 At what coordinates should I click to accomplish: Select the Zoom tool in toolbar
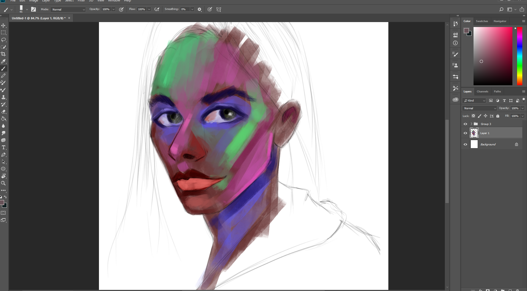pyautogui.click(x=3, y=183)
